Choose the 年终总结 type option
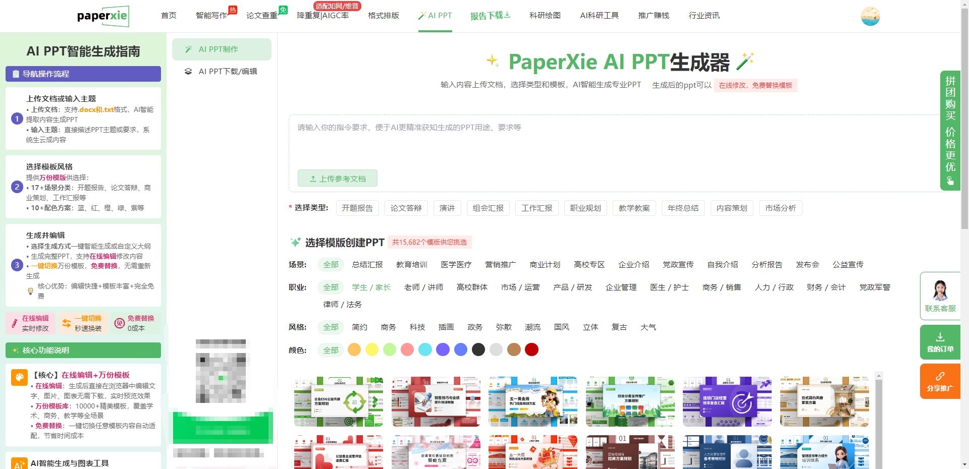 (683, 208)
